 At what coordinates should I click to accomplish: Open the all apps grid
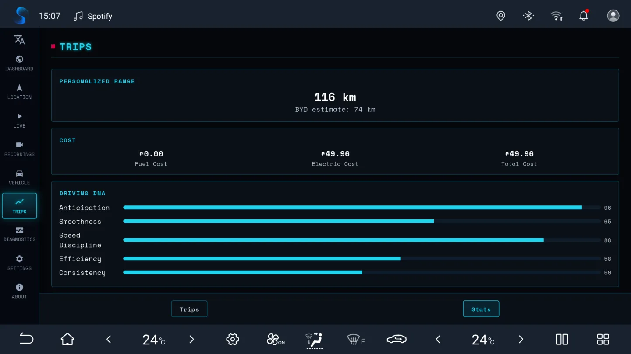(x=603, y=339)
